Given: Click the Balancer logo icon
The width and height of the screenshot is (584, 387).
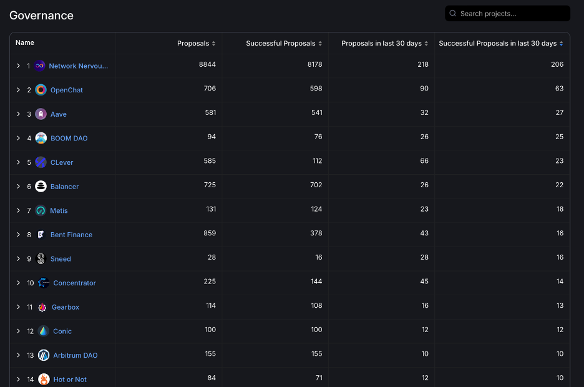Looking at the screenshot, I should tap(41, 186).
